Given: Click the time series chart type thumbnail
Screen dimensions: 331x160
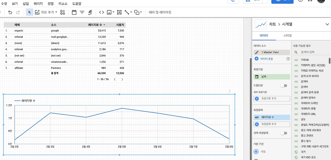Looking at the screenshot, I should [x=261, y=24].
